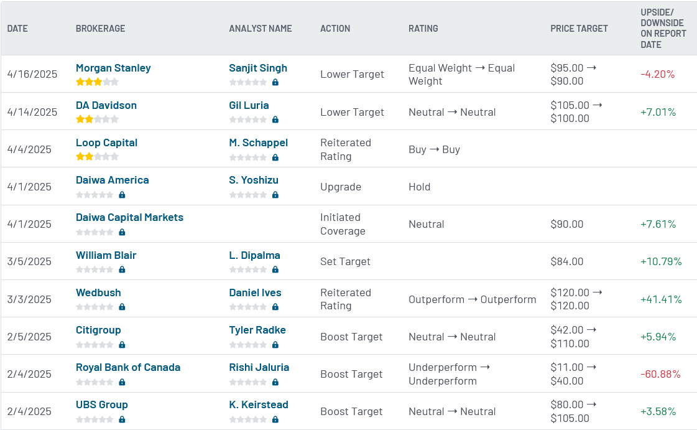Open the Royal Bank of Canada link

[128, 367]
